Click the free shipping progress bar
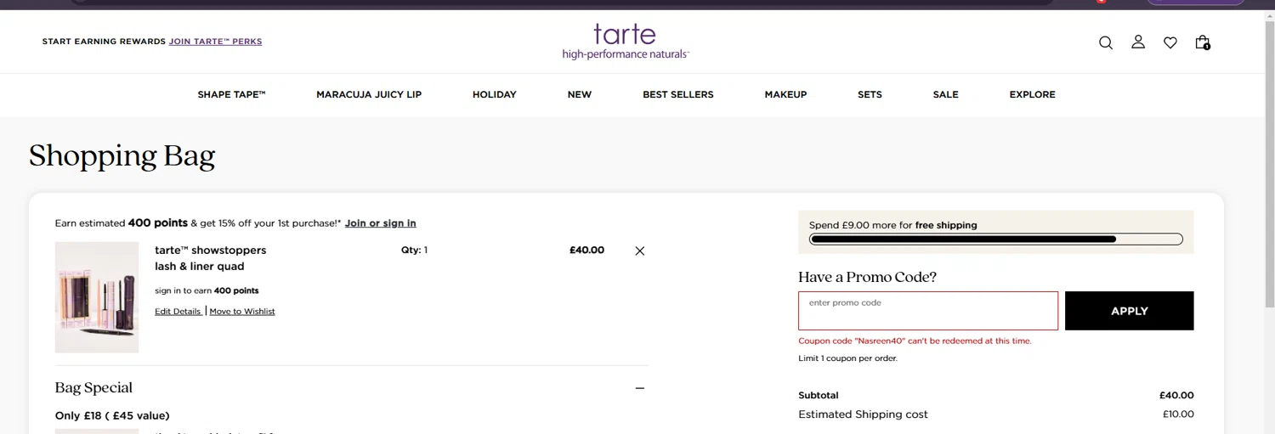This screenshot has height=434, width=1275. [996, 240]
